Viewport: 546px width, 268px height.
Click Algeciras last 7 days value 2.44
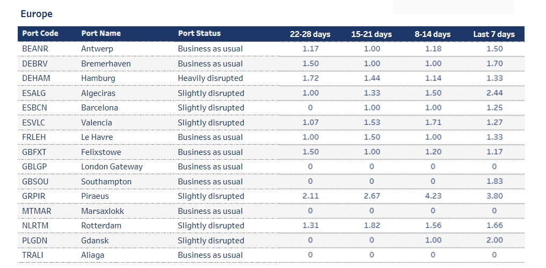(494, 93)
